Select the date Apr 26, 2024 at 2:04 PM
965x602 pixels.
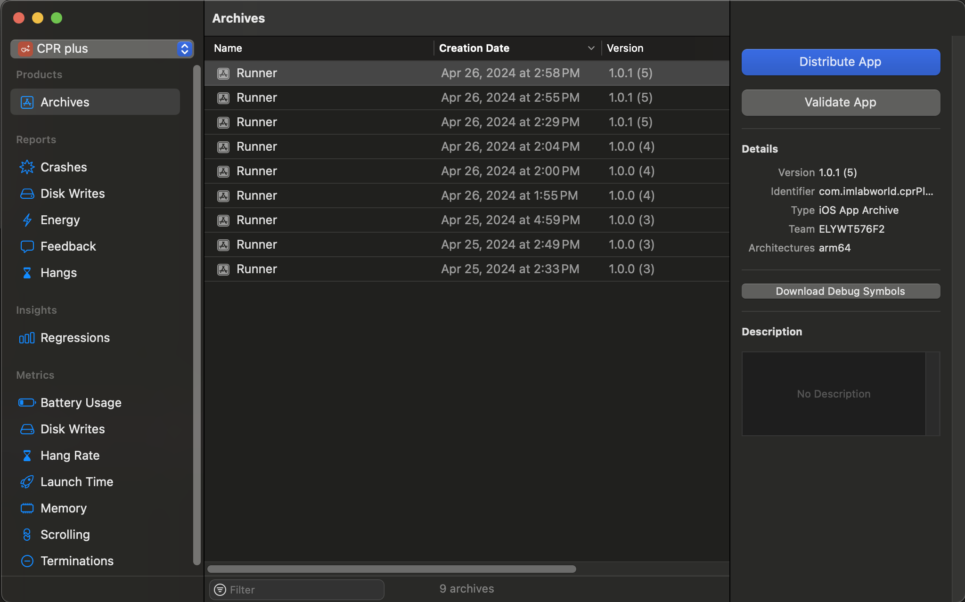tap(510, 146)
